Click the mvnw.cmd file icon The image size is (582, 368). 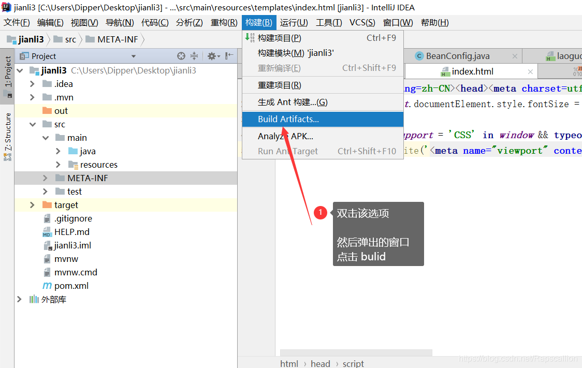(47, 272)
